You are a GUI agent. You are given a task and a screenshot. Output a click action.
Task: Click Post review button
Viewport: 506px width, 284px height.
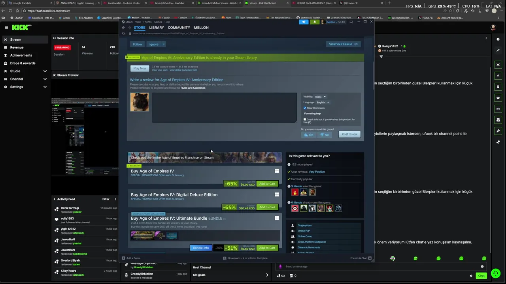[349, 134]
